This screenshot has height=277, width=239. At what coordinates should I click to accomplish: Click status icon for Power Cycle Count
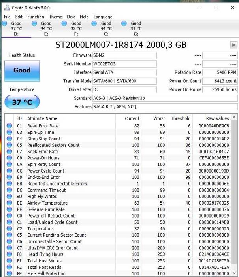[9, 171]
